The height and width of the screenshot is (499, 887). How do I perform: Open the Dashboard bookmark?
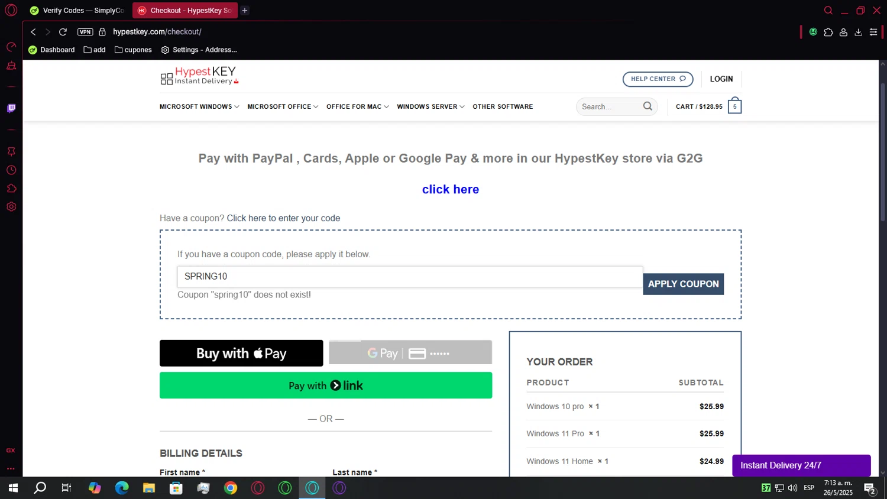51,50
